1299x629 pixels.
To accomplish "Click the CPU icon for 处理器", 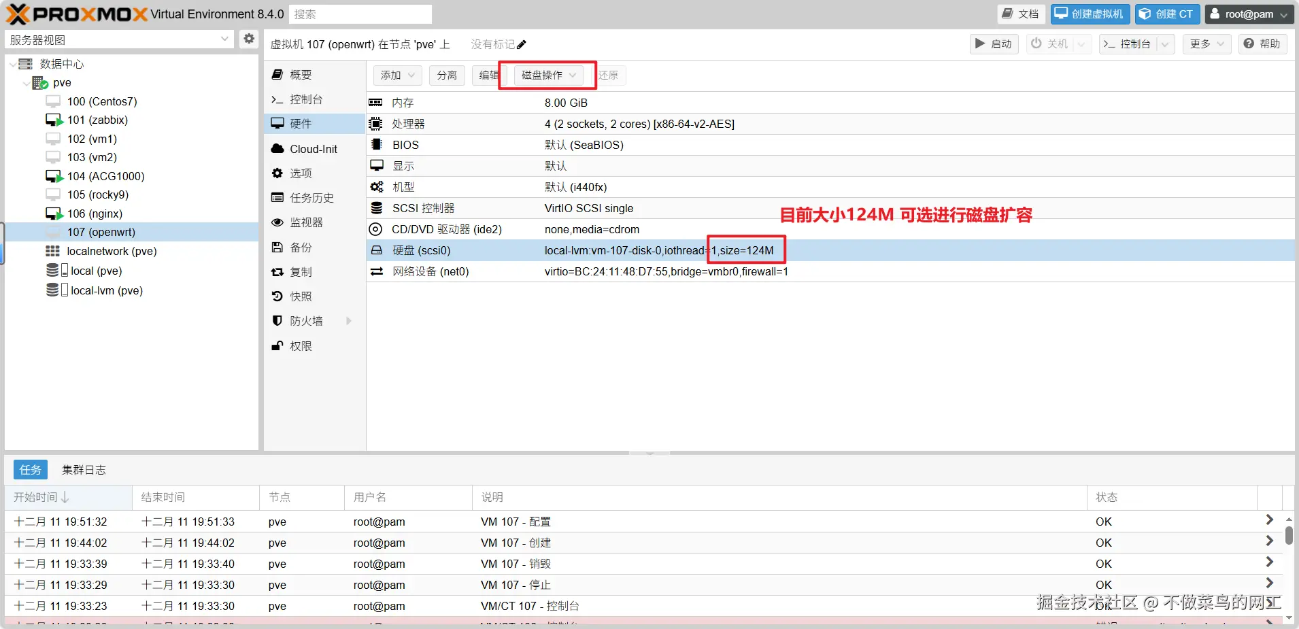I will click(x=375, y=124).
